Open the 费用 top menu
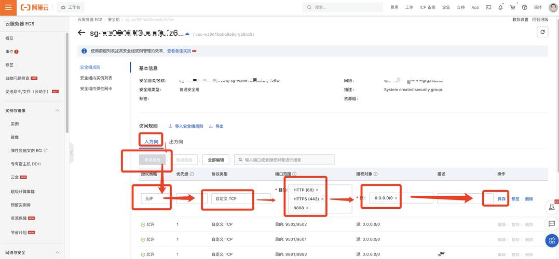559x259 pixels. tap(394, 7)
